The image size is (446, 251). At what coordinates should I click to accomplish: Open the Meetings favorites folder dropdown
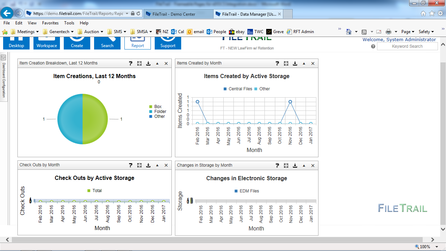click(x=25, y=32)
